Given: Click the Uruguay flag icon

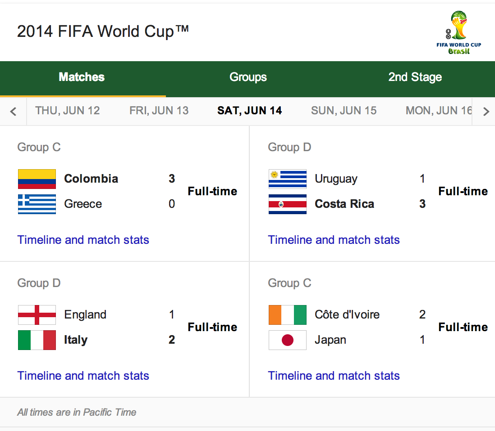Looking at the screenshot, I should [288, 179].
